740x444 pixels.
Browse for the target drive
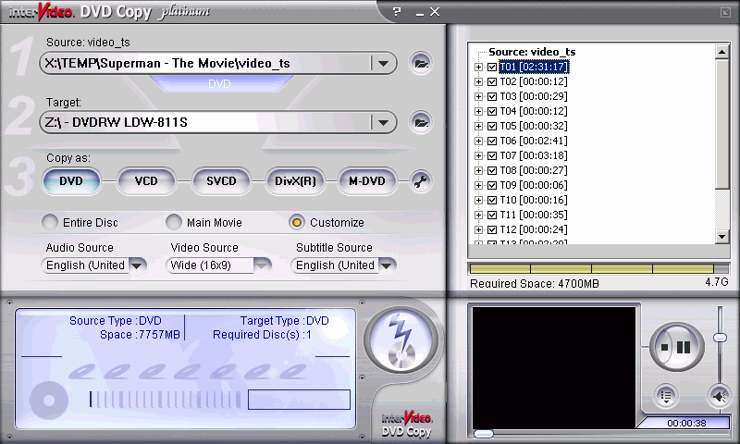pyautogui.click(x=421, y=122)
